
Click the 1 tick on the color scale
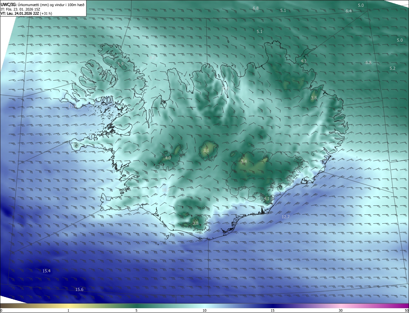[x=68, y=310]
